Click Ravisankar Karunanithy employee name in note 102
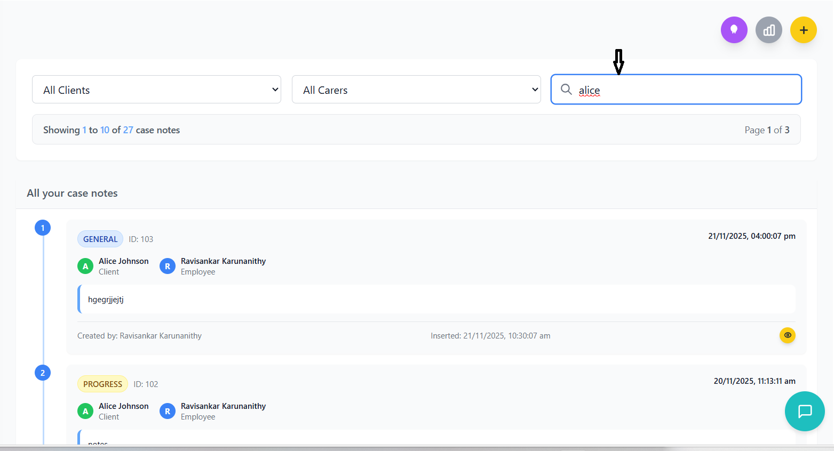The width and height of the screenshot is (834, 451). coord(223,406)
